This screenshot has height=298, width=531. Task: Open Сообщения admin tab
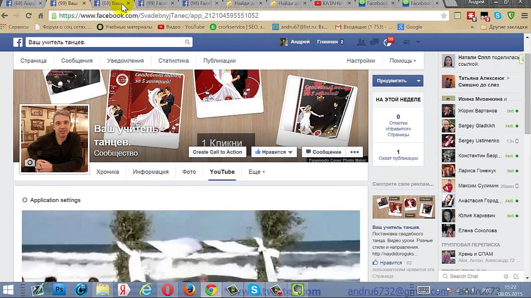[x=77, y=60]
